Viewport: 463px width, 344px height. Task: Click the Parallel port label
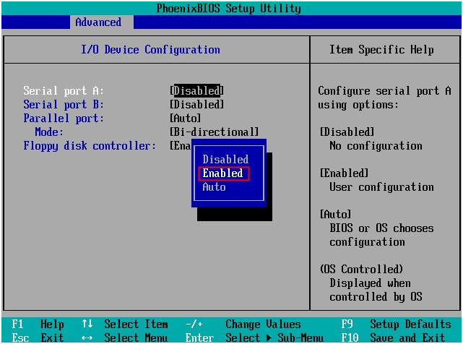[x=64, y=119]
